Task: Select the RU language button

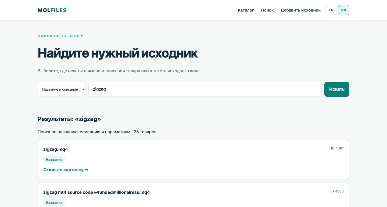Action: pos(344,10)
